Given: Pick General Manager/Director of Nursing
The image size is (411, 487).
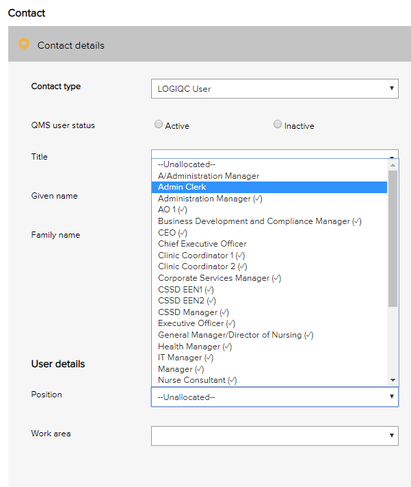Looking at the screenshot, I should point(235,335).
